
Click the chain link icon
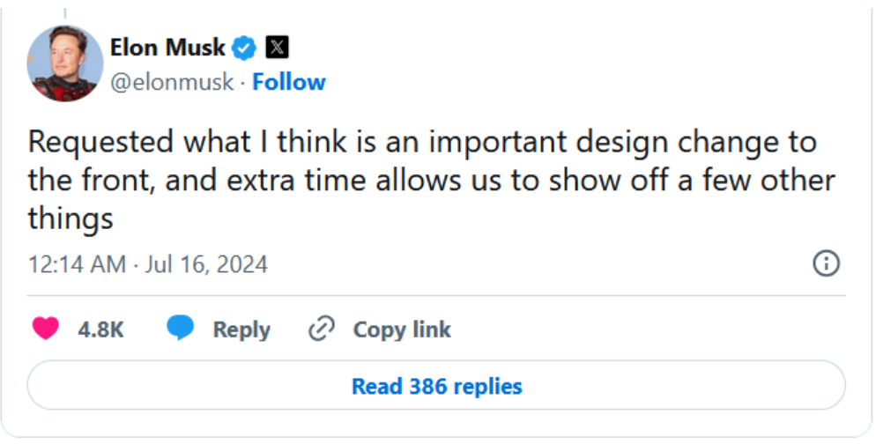322,329
